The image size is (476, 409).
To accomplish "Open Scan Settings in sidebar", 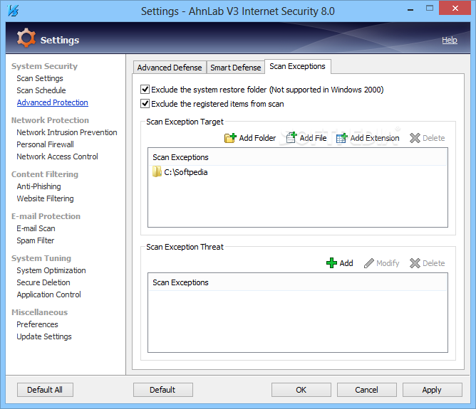I will click(x=40, y=78).
